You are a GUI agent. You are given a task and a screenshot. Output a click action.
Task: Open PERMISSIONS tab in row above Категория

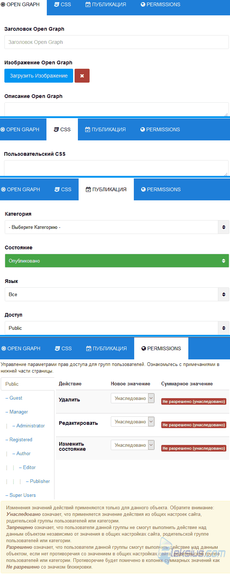[x=161, y=189]
